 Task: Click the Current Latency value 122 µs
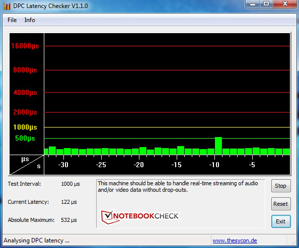[x=69, y=202]
